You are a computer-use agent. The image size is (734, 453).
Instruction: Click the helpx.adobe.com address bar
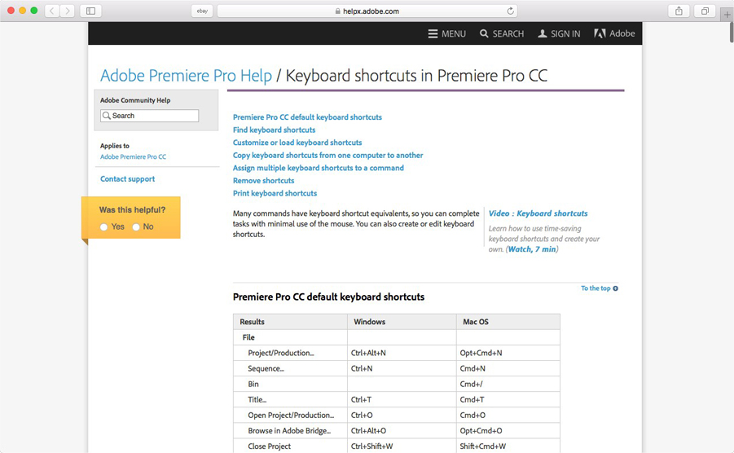tap(367, 11)
